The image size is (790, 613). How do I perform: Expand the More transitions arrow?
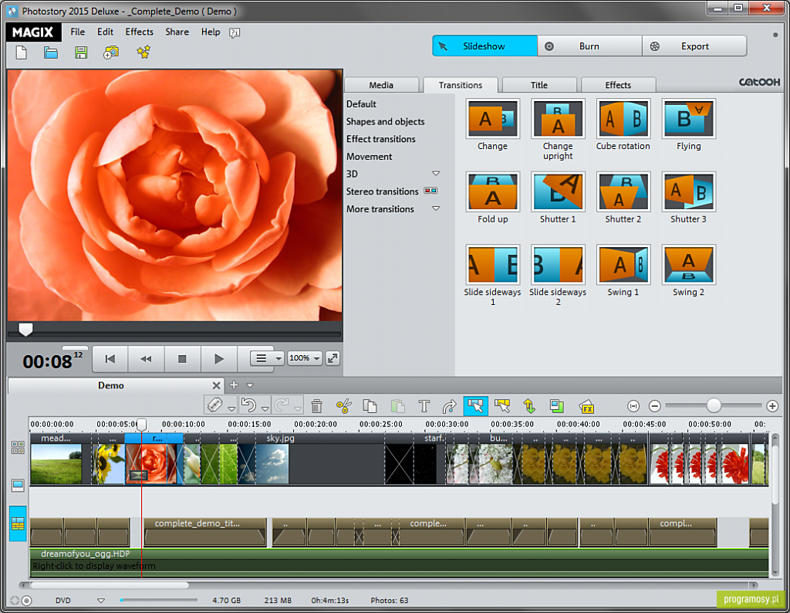(x=437, y=208)
